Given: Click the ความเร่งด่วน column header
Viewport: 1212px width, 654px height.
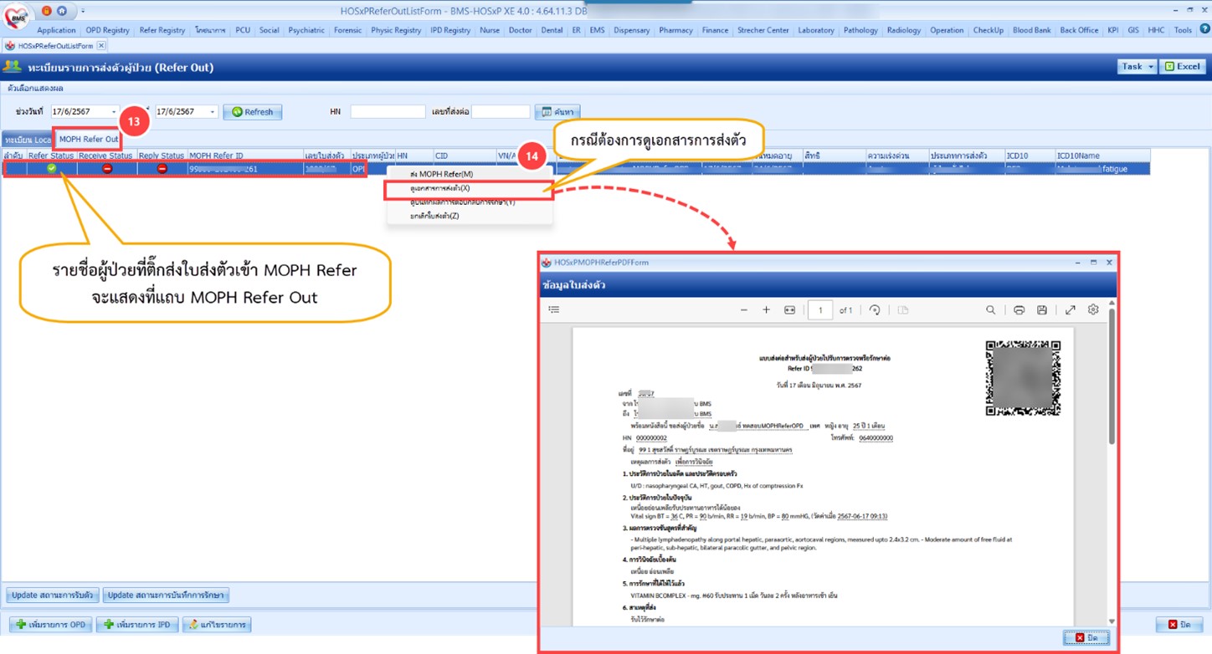Looking at the screenshot, I should [x=897, y=156].
